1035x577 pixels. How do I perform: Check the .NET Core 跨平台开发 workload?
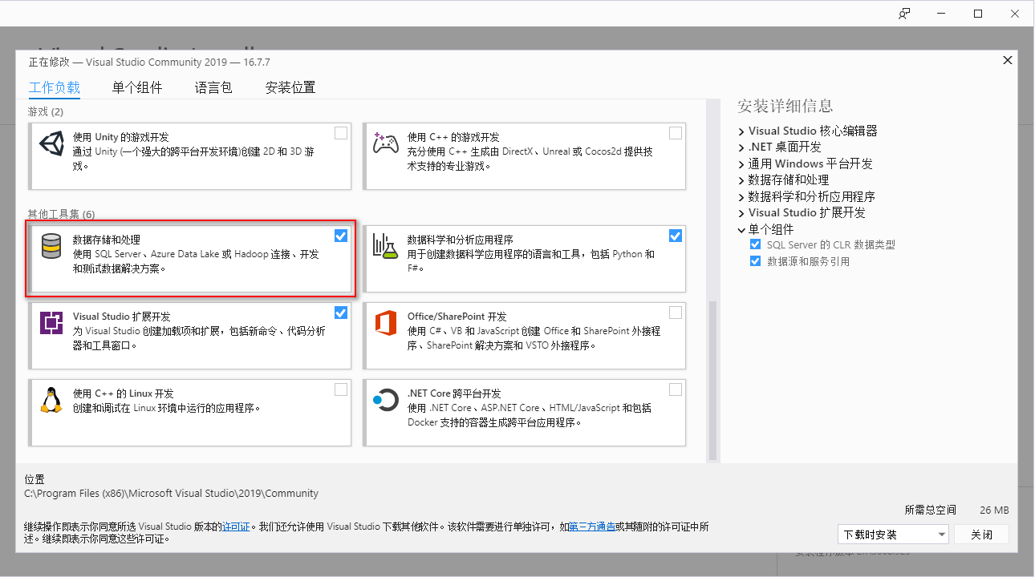click(676, 389)
